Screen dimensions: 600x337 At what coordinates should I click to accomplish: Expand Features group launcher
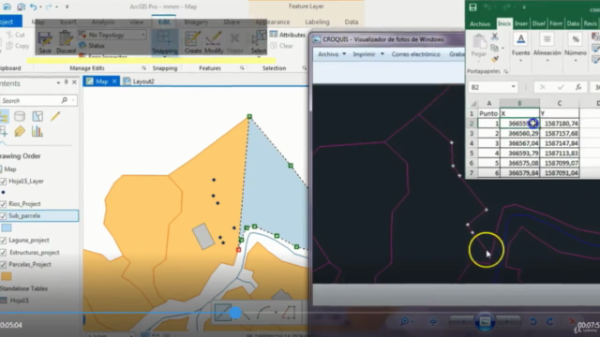click(242, 68)
